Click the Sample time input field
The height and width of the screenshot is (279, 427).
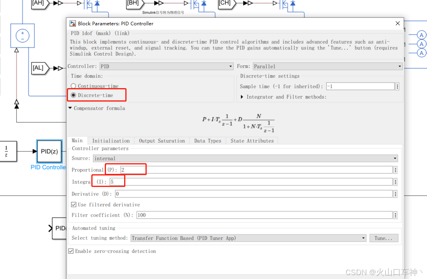(360, 87)
